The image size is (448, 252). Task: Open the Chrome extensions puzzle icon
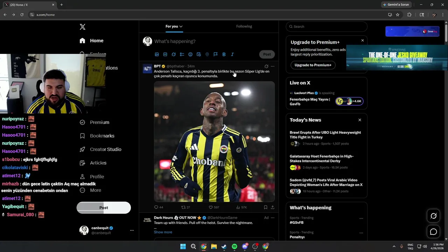point(409,15)
